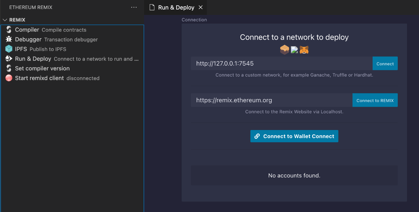Click the Debugger bug icon

coord(9,39)
